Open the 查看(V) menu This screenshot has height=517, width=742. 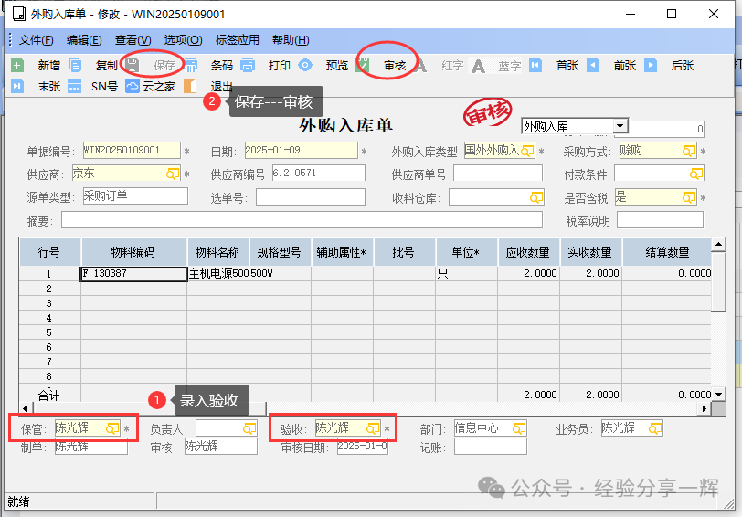click(132, 40)
